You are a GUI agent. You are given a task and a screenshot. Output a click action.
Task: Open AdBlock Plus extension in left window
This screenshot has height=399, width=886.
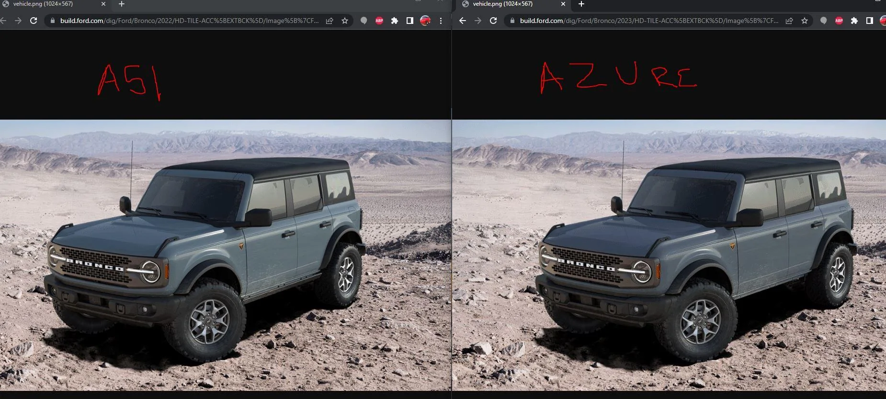(379, 21)
